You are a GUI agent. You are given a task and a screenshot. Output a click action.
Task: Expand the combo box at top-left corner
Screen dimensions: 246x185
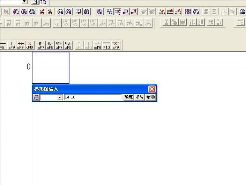[24, 1]
